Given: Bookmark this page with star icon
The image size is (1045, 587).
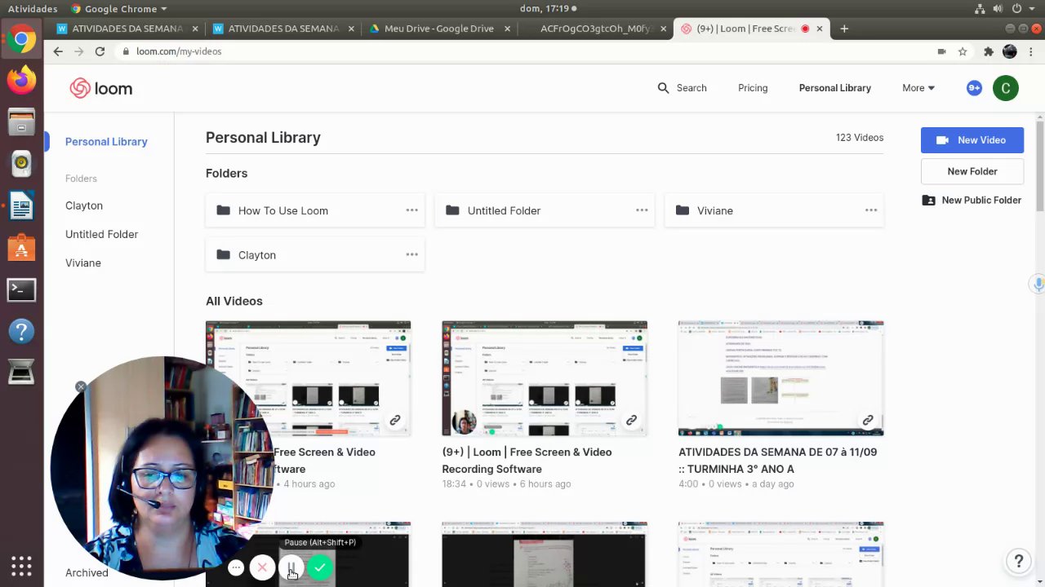Looking at the screenshot, I should (x=963, y=51).
